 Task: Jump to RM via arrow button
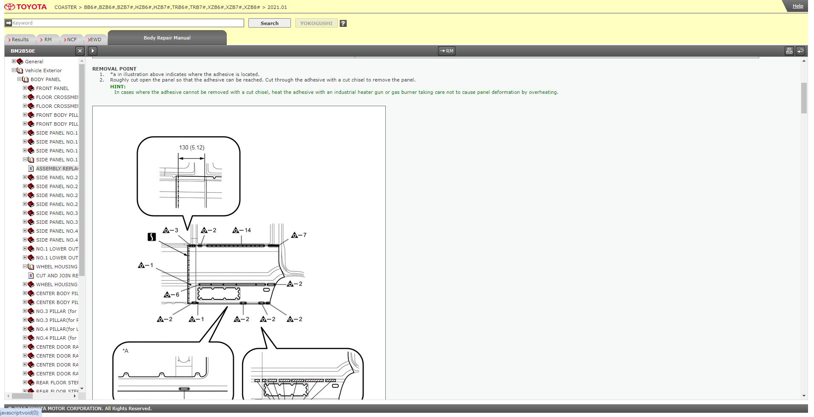pyautogui.click(x=447, y=51)
